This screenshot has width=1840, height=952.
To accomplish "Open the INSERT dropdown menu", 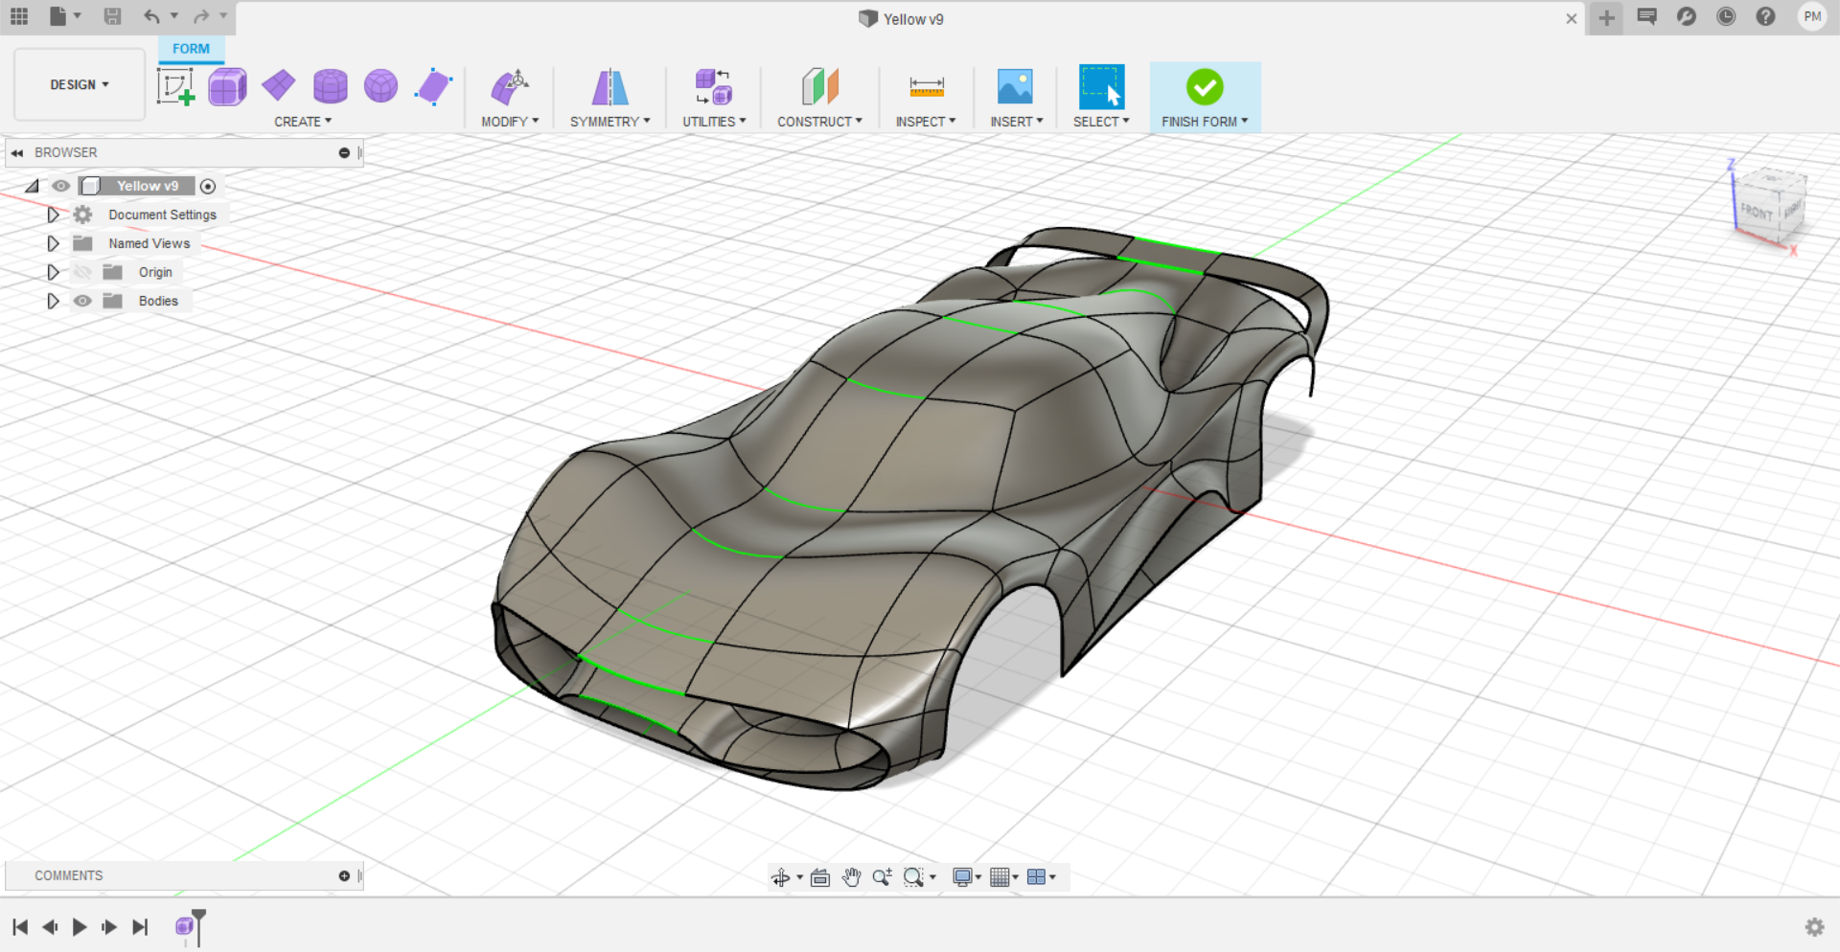I will tap(1016, 122).
